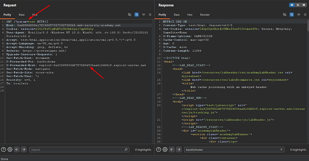Image resolution: width=309 pixels, height=161 pixels.
Task: Open search settings gear below Request panel
Action: coord(10,150)
